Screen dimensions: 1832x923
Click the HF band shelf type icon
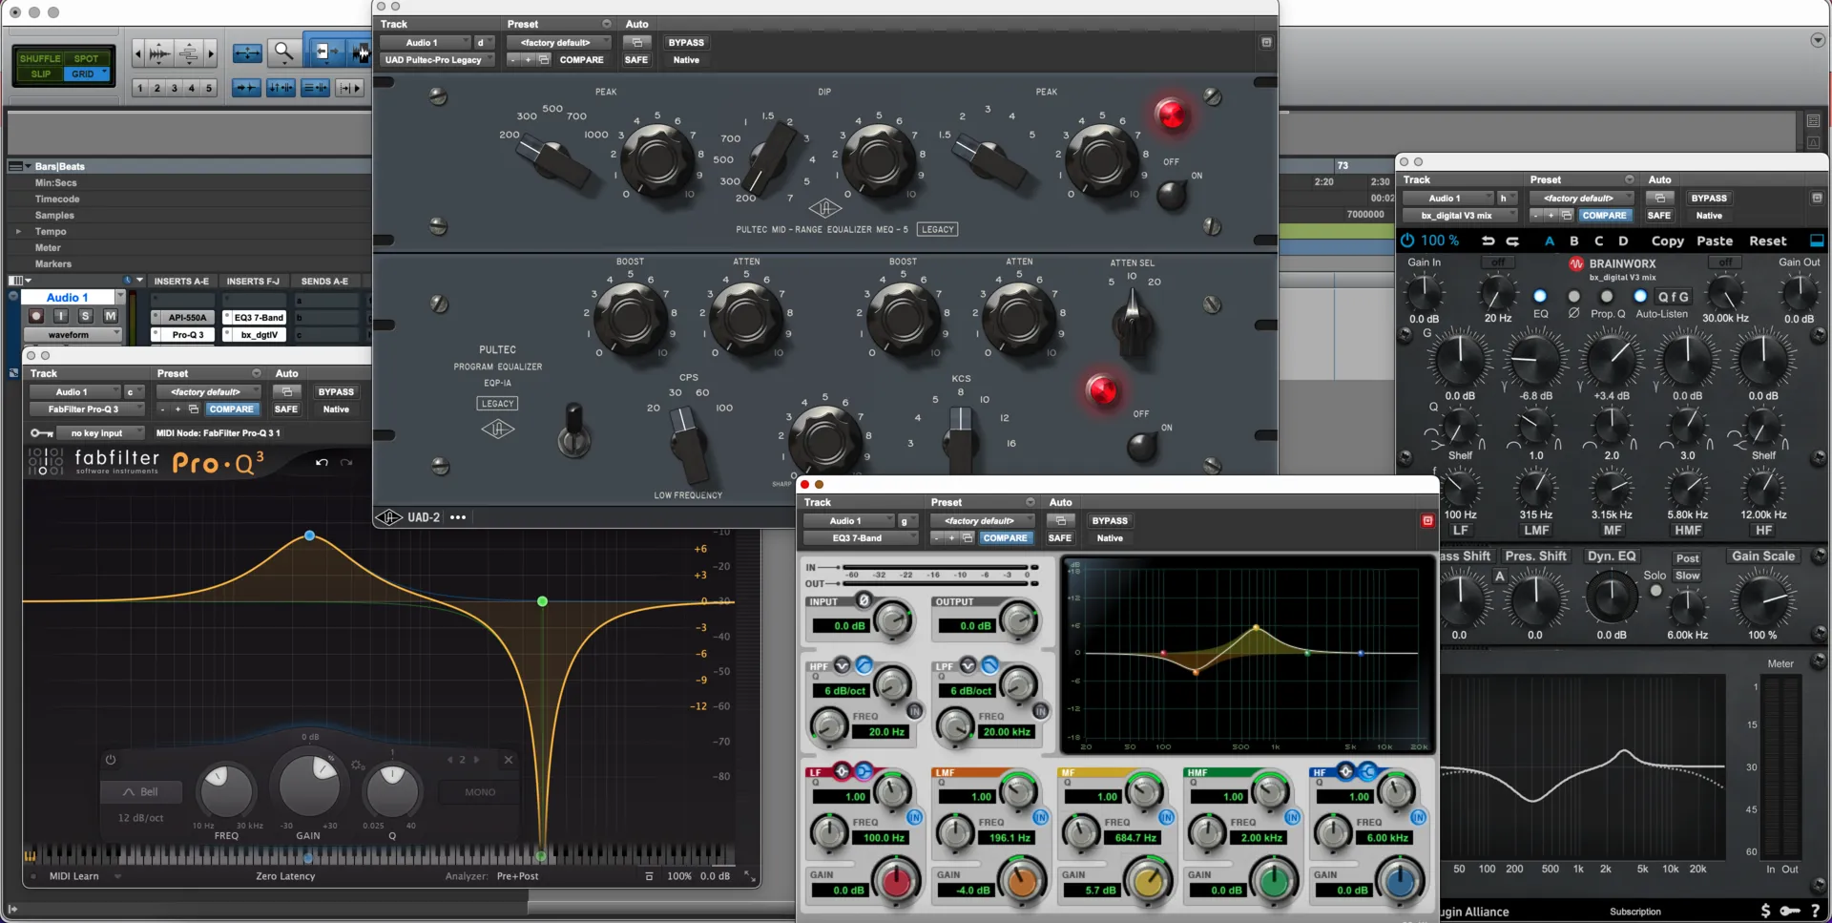tap(1367, 771)
